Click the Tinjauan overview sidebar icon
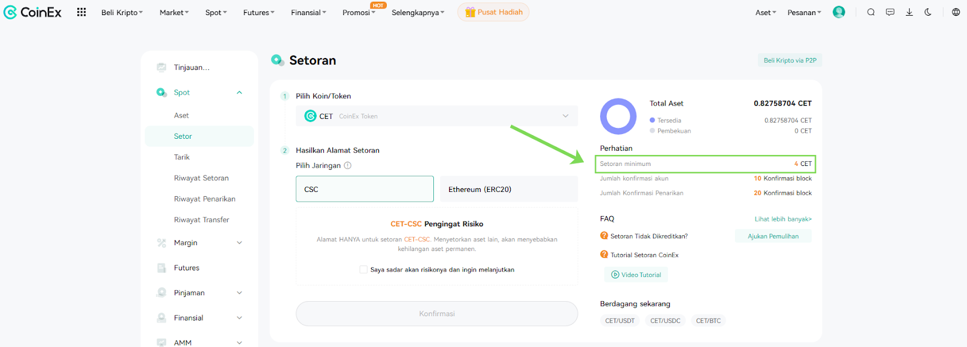This screenshot has height=347, width=967. (161, 67)
